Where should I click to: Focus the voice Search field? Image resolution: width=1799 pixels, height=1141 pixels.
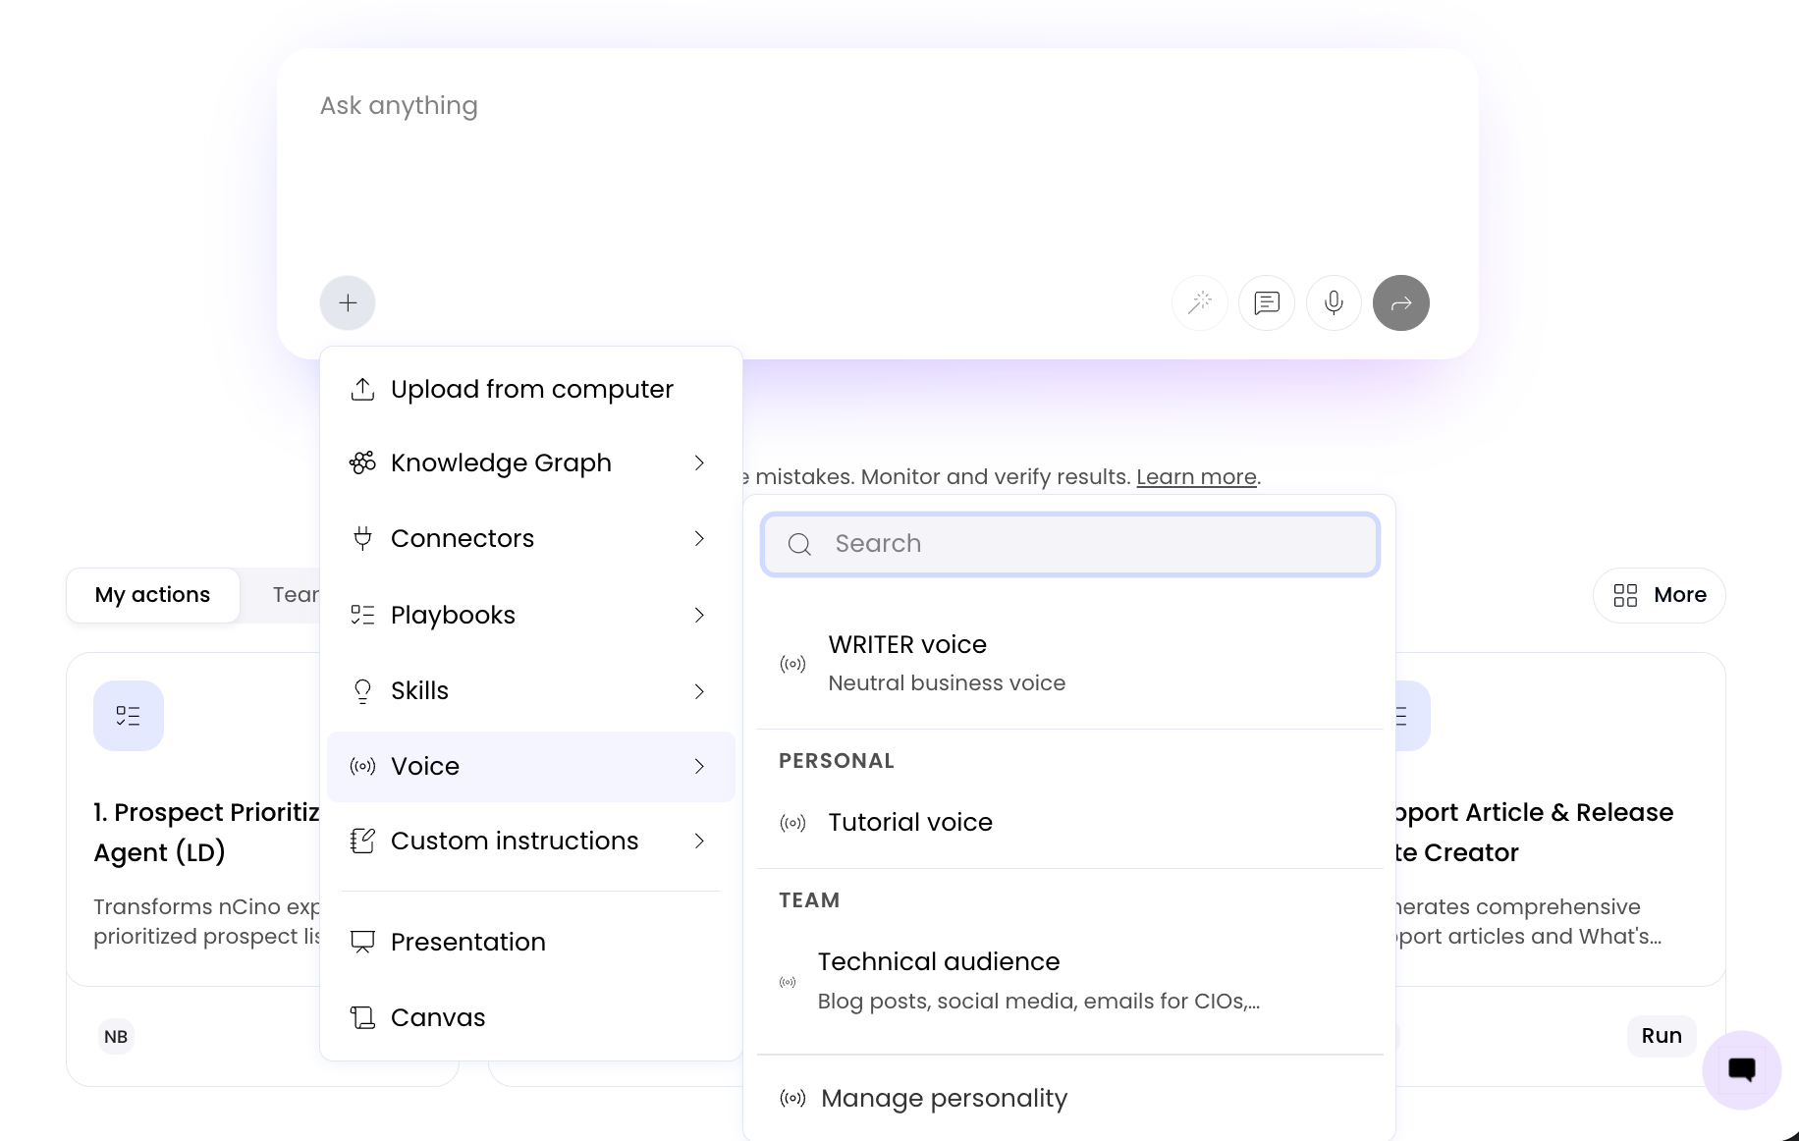pos(1070,544)
